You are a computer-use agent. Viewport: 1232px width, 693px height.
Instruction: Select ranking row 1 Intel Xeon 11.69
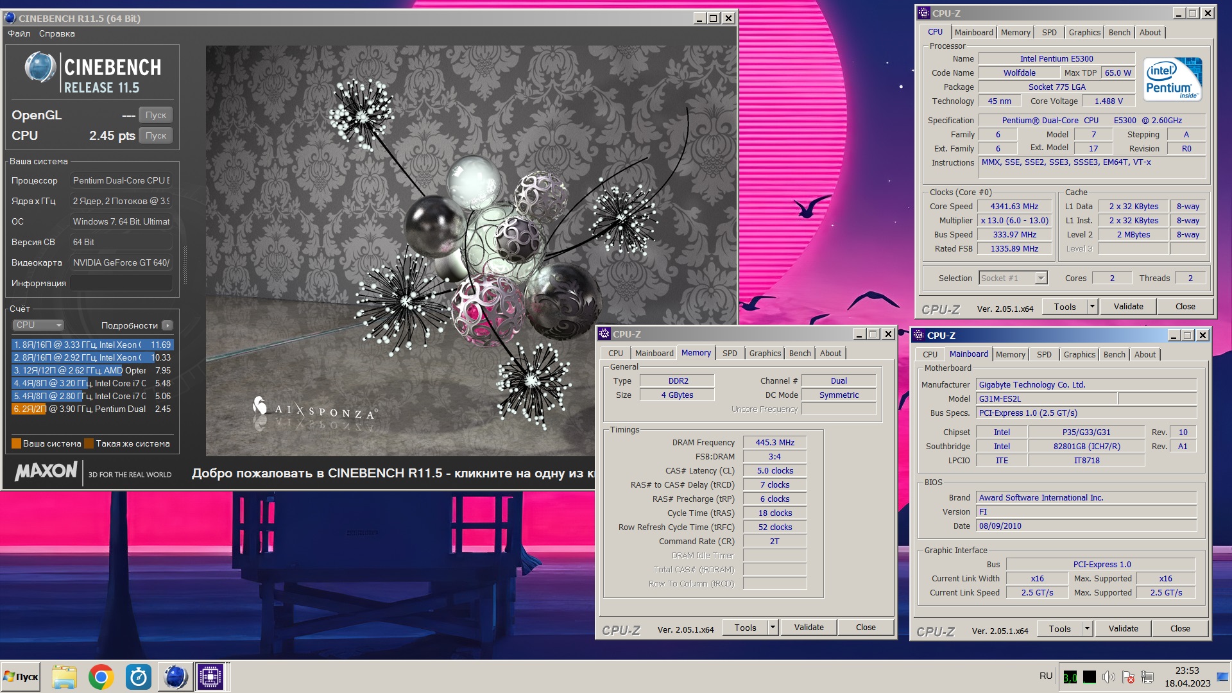tap(92, 345)
